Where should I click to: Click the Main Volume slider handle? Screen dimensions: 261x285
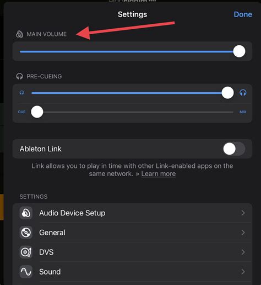[239, 51]
